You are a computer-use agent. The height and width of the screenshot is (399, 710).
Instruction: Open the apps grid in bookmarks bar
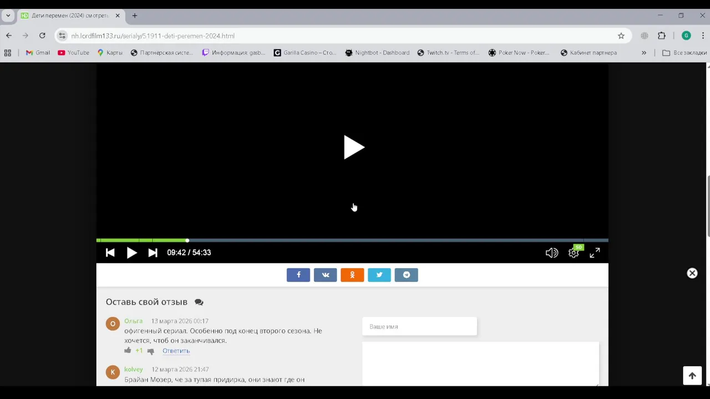(x=8, y=53)
